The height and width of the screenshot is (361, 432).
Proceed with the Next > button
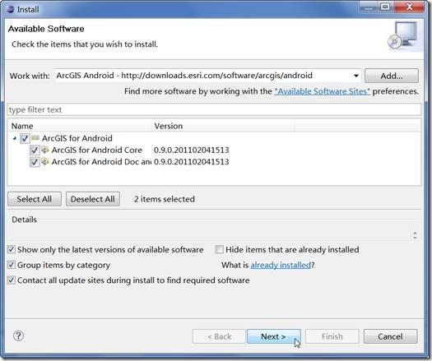pos(274,336)
